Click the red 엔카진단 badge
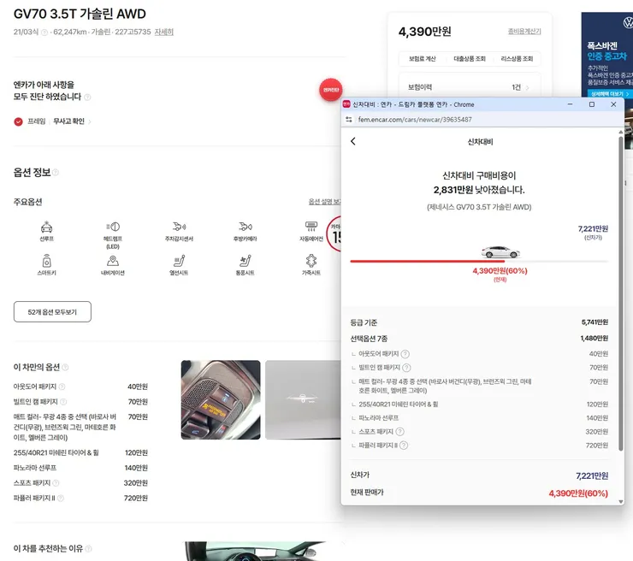 pos(331,90)
